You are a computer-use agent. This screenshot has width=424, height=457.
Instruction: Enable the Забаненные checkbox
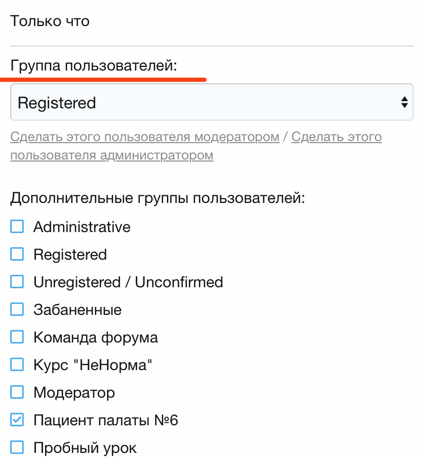[17, 309]
